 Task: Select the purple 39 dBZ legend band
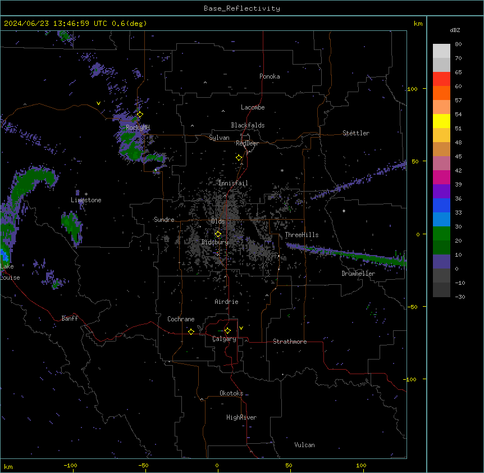pos(441,191)
